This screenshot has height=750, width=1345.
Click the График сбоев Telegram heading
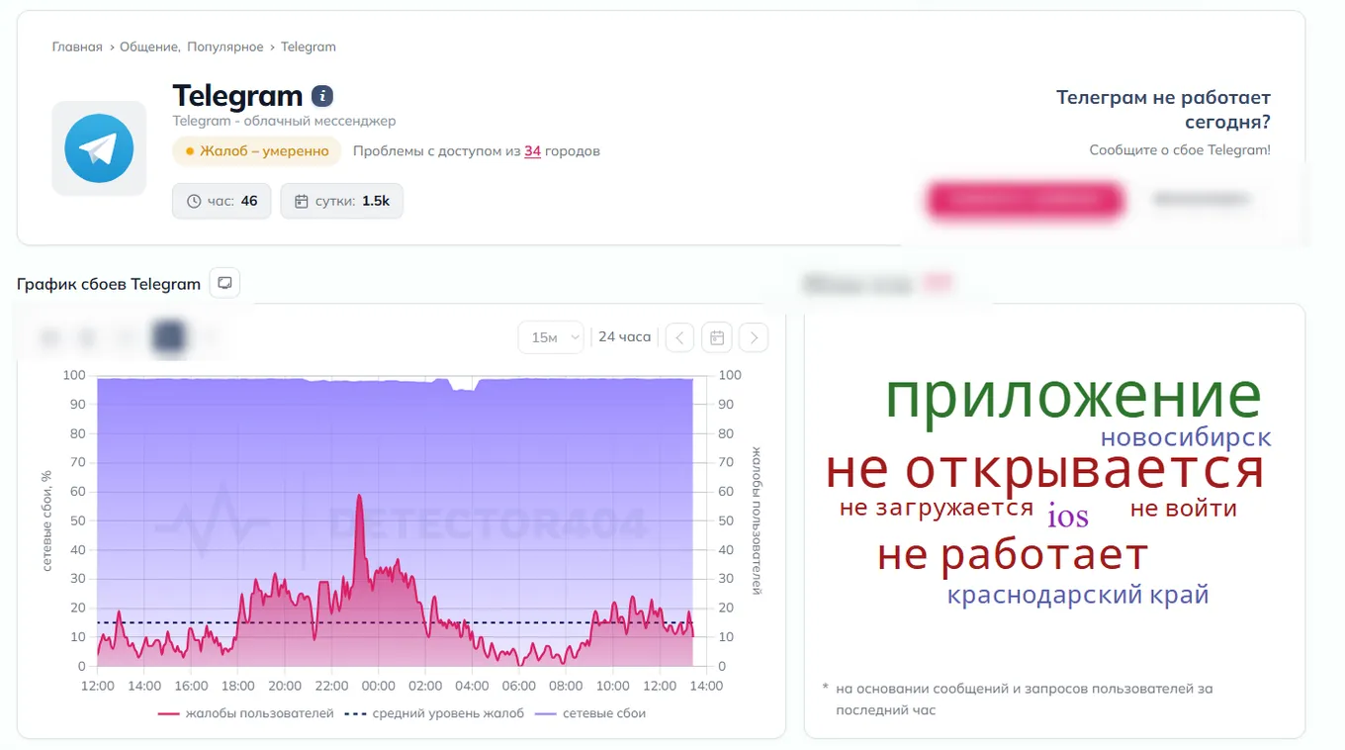click(109, 284)
